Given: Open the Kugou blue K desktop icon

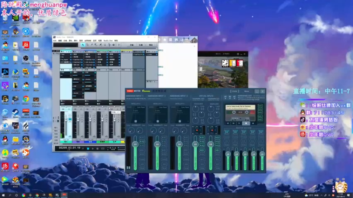Looking at the screenshot, I should pos(26,32).
